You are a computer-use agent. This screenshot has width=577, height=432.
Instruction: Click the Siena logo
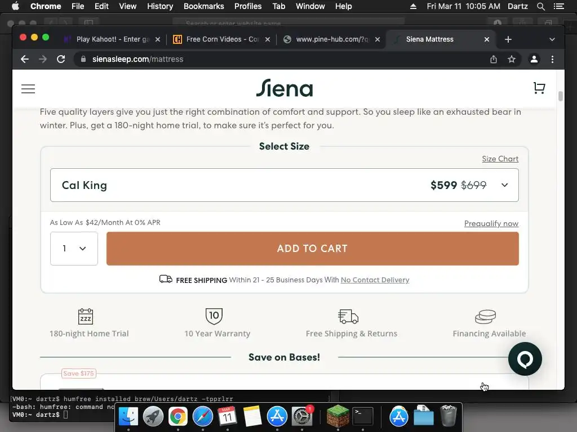pos(285,88)
